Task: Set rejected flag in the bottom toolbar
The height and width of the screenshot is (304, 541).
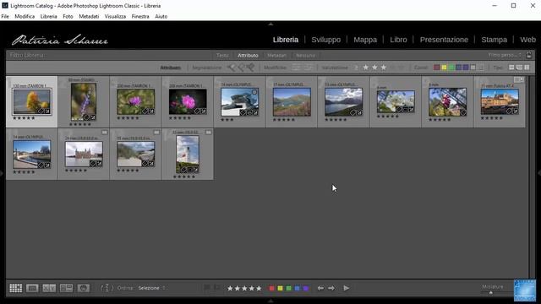Action: click(216, 287)
